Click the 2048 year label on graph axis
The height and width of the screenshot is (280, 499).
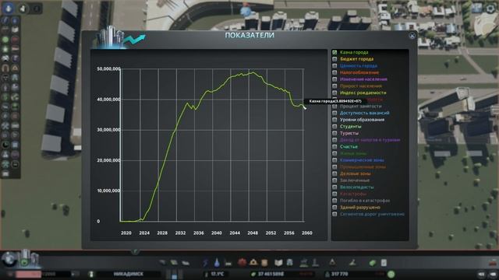[x=253, y=233]
